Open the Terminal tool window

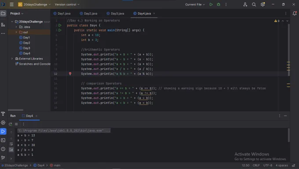(x=3, y=140)
